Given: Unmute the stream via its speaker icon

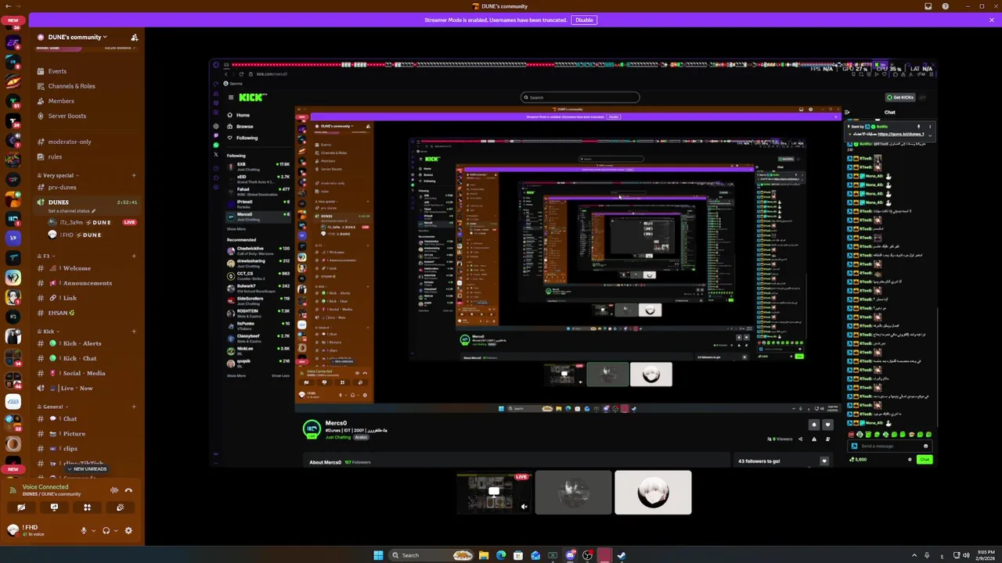Looking at the screenshot, I should coord(524,507).
